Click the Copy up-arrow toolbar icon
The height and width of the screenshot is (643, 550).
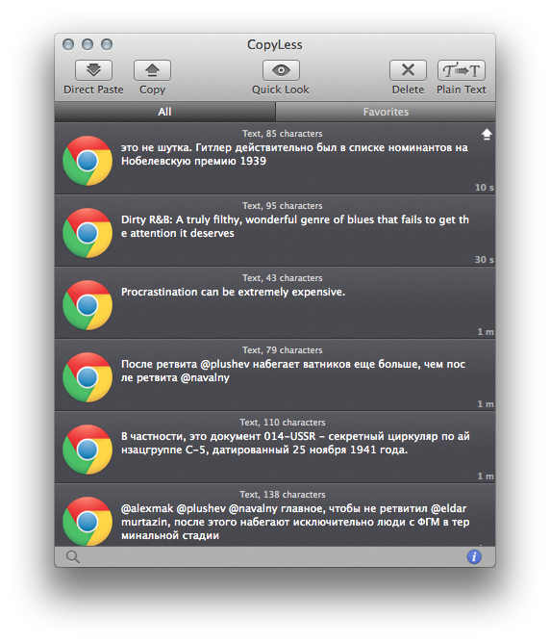pos(152,70)
